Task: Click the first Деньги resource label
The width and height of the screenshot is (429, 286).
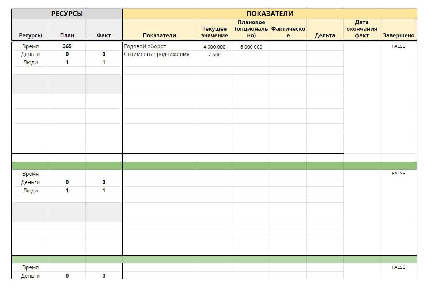Action: [30, 54]
